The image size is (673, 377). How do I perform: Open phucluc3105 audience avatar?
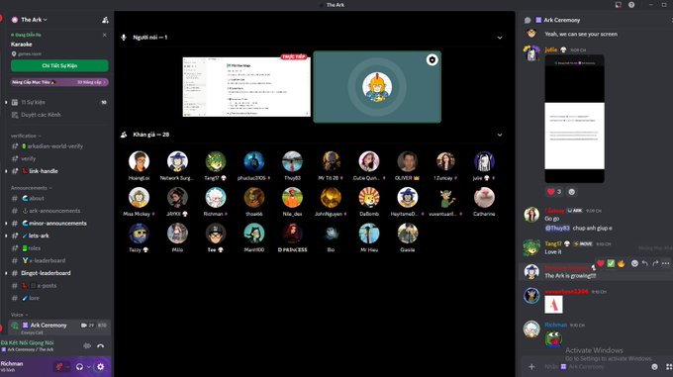(254, 161)
